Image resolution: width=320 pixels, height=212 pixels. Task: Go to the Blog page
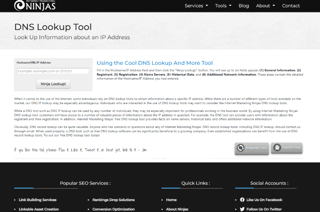tap(244, 6)
